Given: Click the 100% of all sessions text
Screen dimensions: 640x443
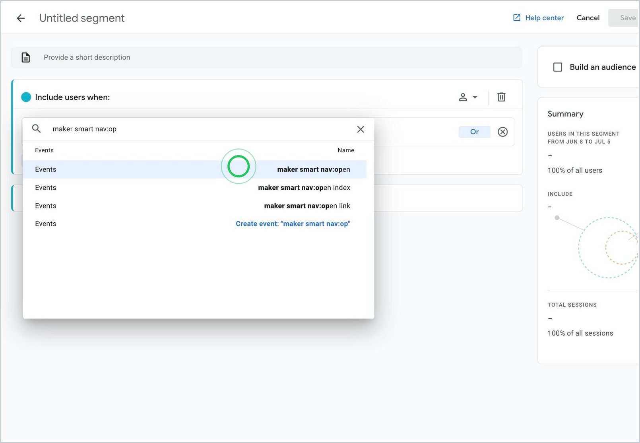Looking at the screenshot, I should 580,333.
